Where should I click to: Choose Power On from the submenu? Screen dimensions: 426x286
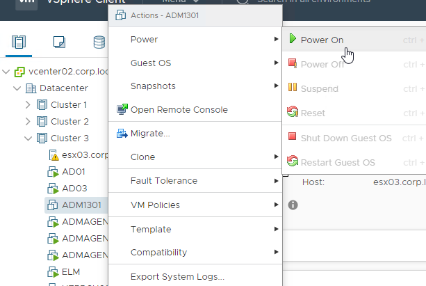[354, 40]
